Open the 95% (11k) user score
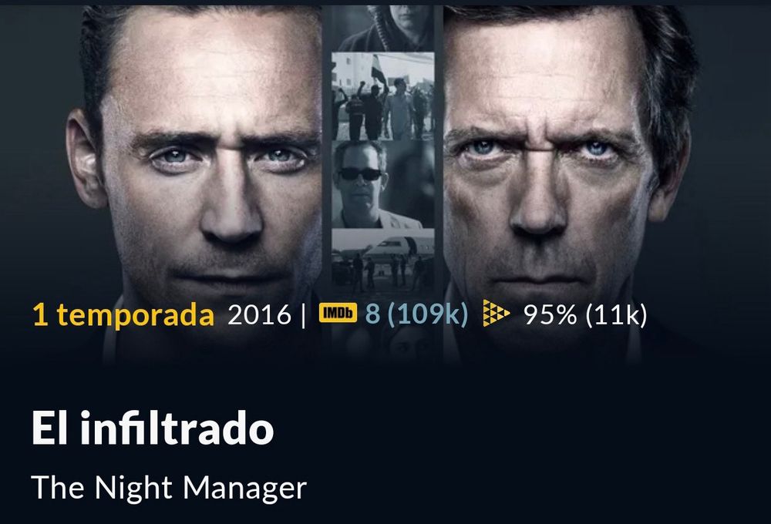771x524 pixels. click(585, 314)
